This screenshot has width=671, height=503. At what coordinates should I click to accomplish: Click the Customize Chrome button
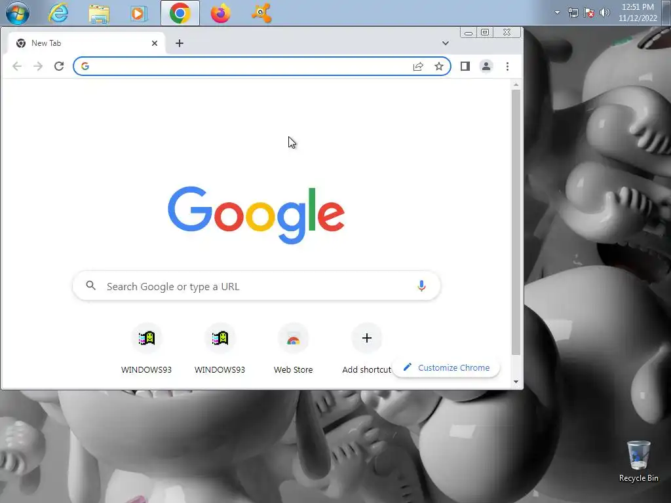point(446,368)
